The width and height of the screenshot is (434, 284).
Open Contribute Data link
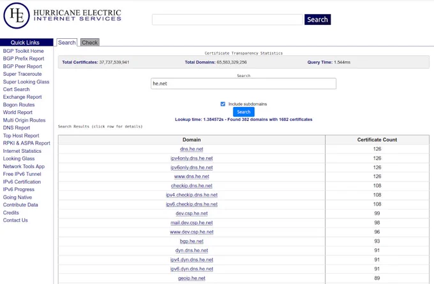pyautogui.click(x=20, y=204)
